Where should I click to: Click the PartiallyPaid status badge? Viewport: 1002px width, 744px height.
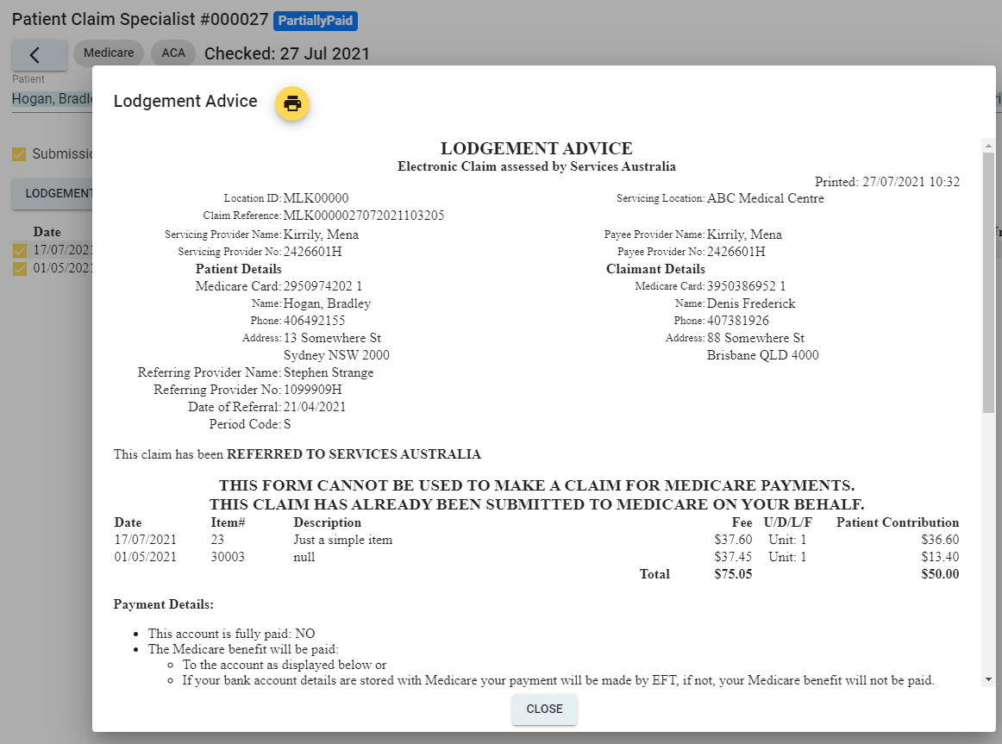coord(315,21)
